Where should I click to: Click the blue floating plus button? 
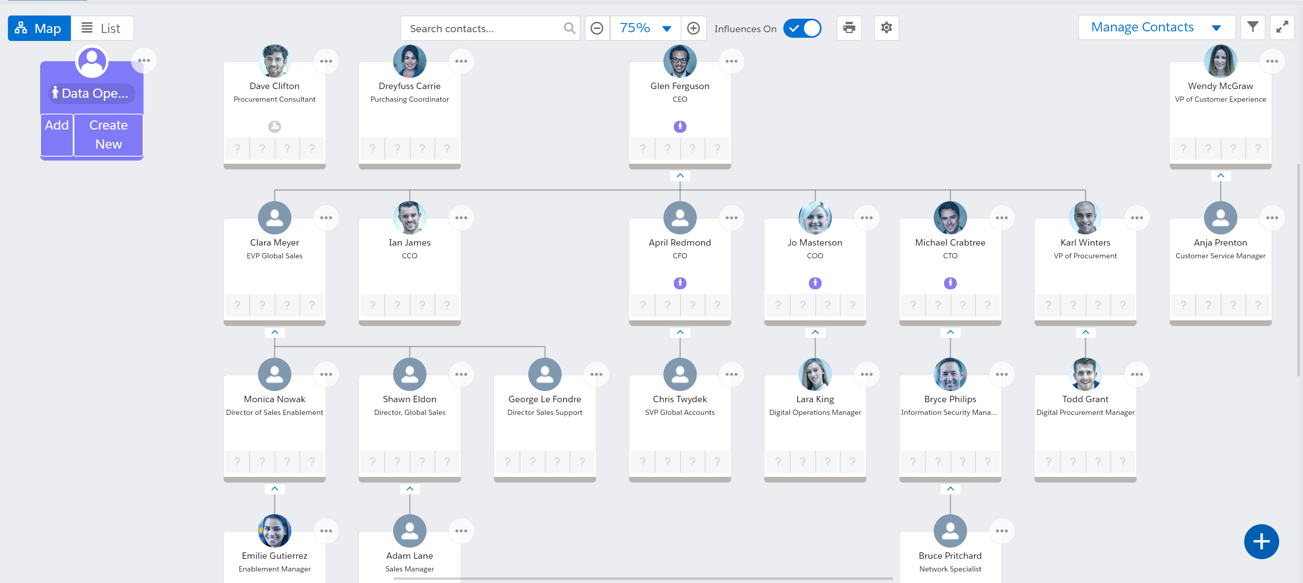pyautogui.click(x=1261, y=542)
